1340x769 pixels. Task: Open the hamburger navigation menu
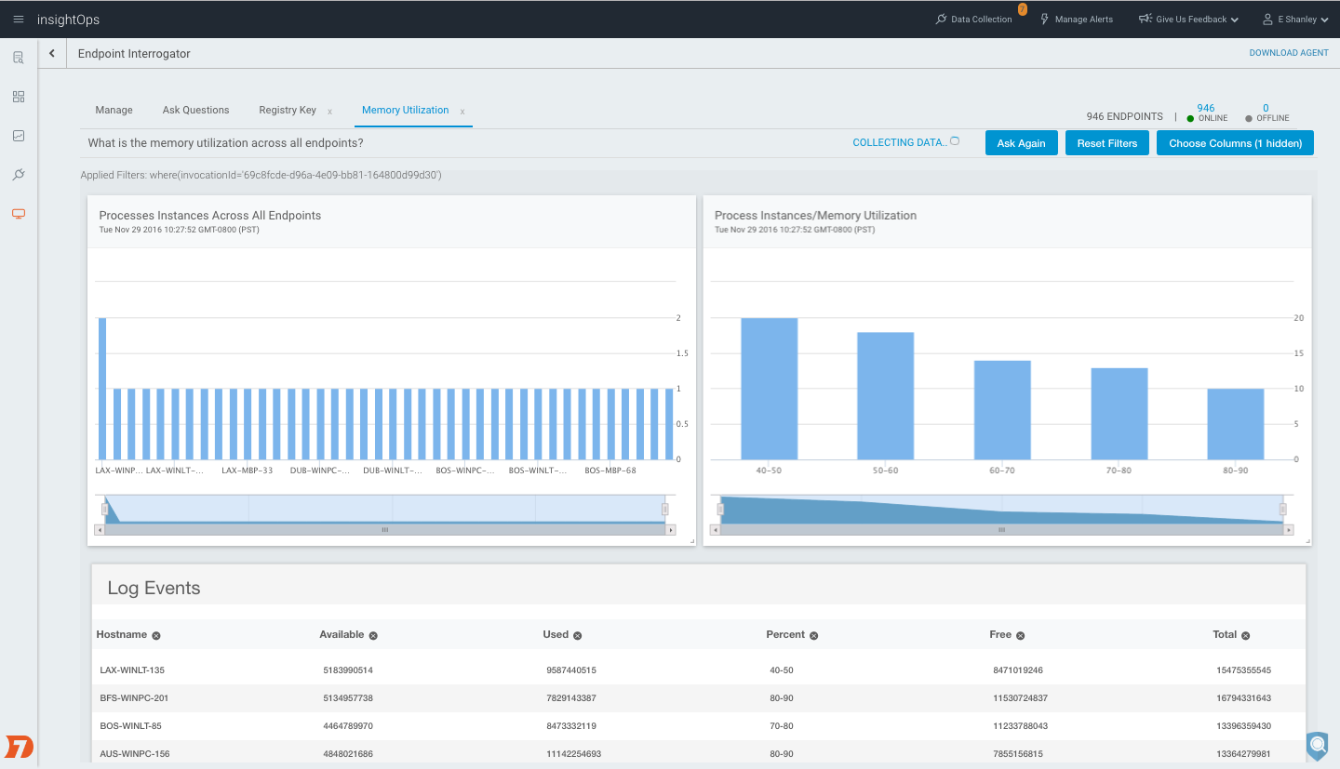pos(19,20)
